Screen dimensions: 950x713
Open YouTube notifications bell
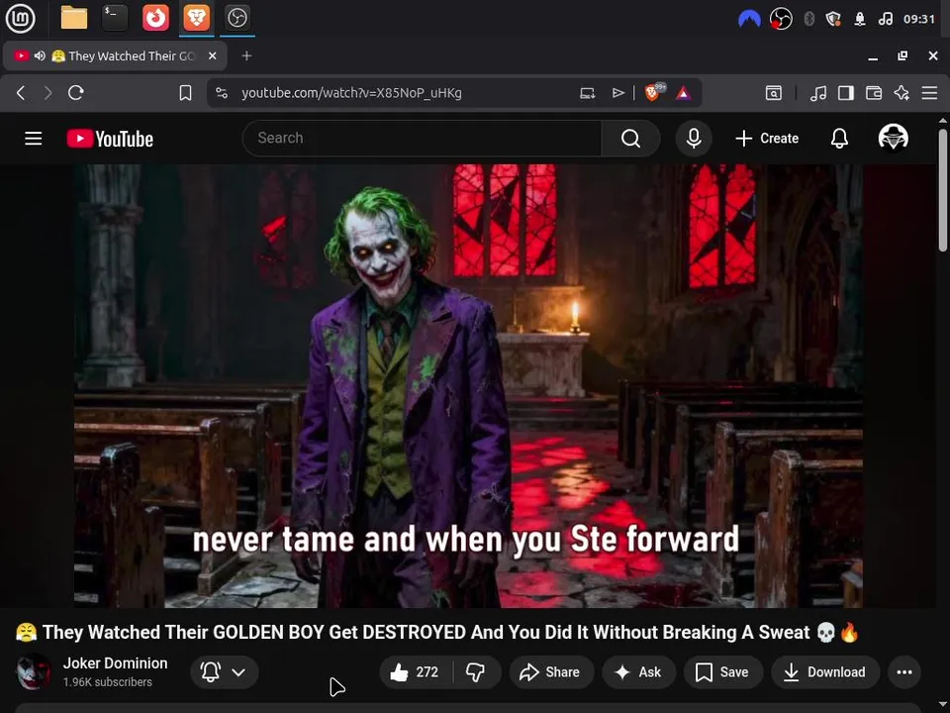(x=839, y=139)
